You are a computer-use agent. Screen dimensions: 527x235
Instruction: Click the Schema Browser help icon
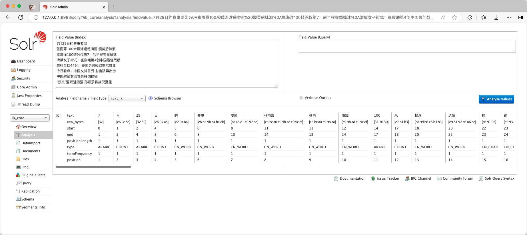tap(151, 98)
